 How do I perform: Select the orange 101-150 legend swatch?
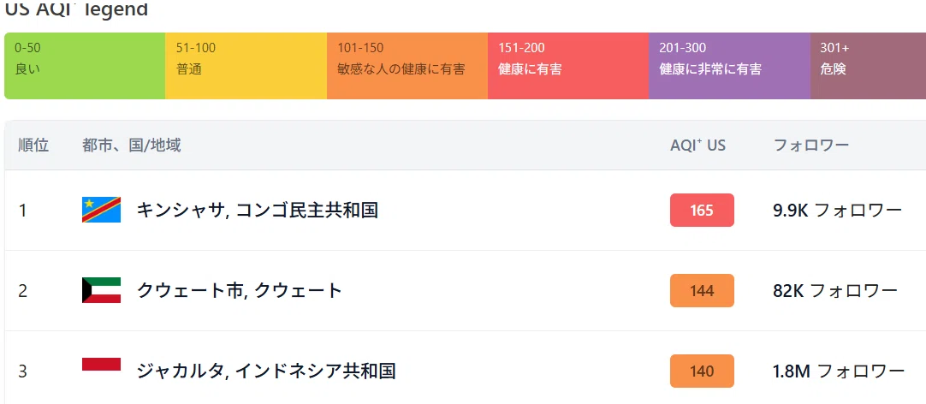coord(407,66)
